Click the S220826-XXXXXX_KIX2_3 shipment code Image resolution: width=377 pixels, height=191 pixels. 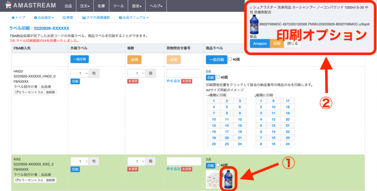pyautogui.click(x=33, y=164)
